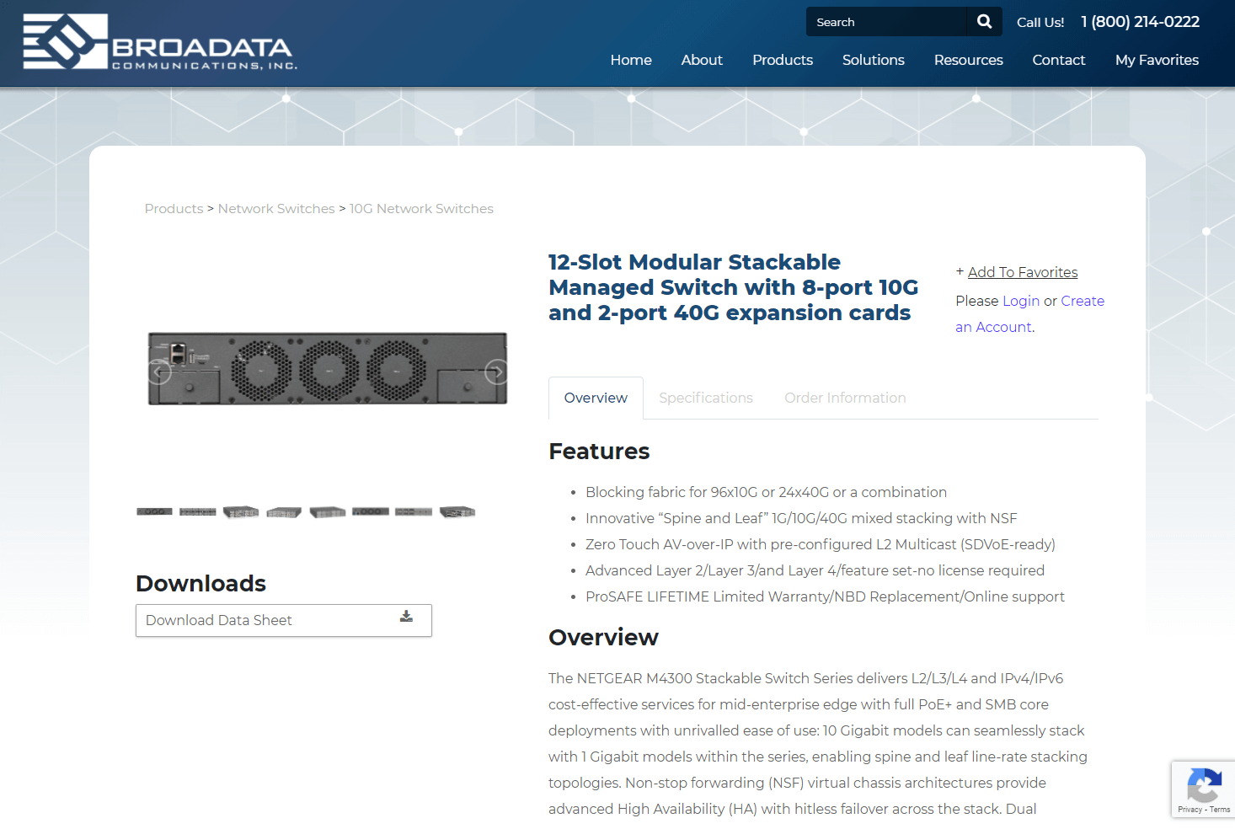Open the Products menu in navigation
The height and width of the screenshot is (829, 1235).
pyautogui.click(x=782, y=60)
